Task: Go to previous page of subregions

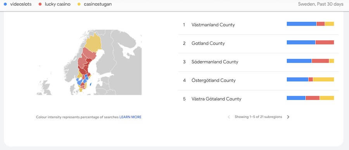Action: click(228, 117)
